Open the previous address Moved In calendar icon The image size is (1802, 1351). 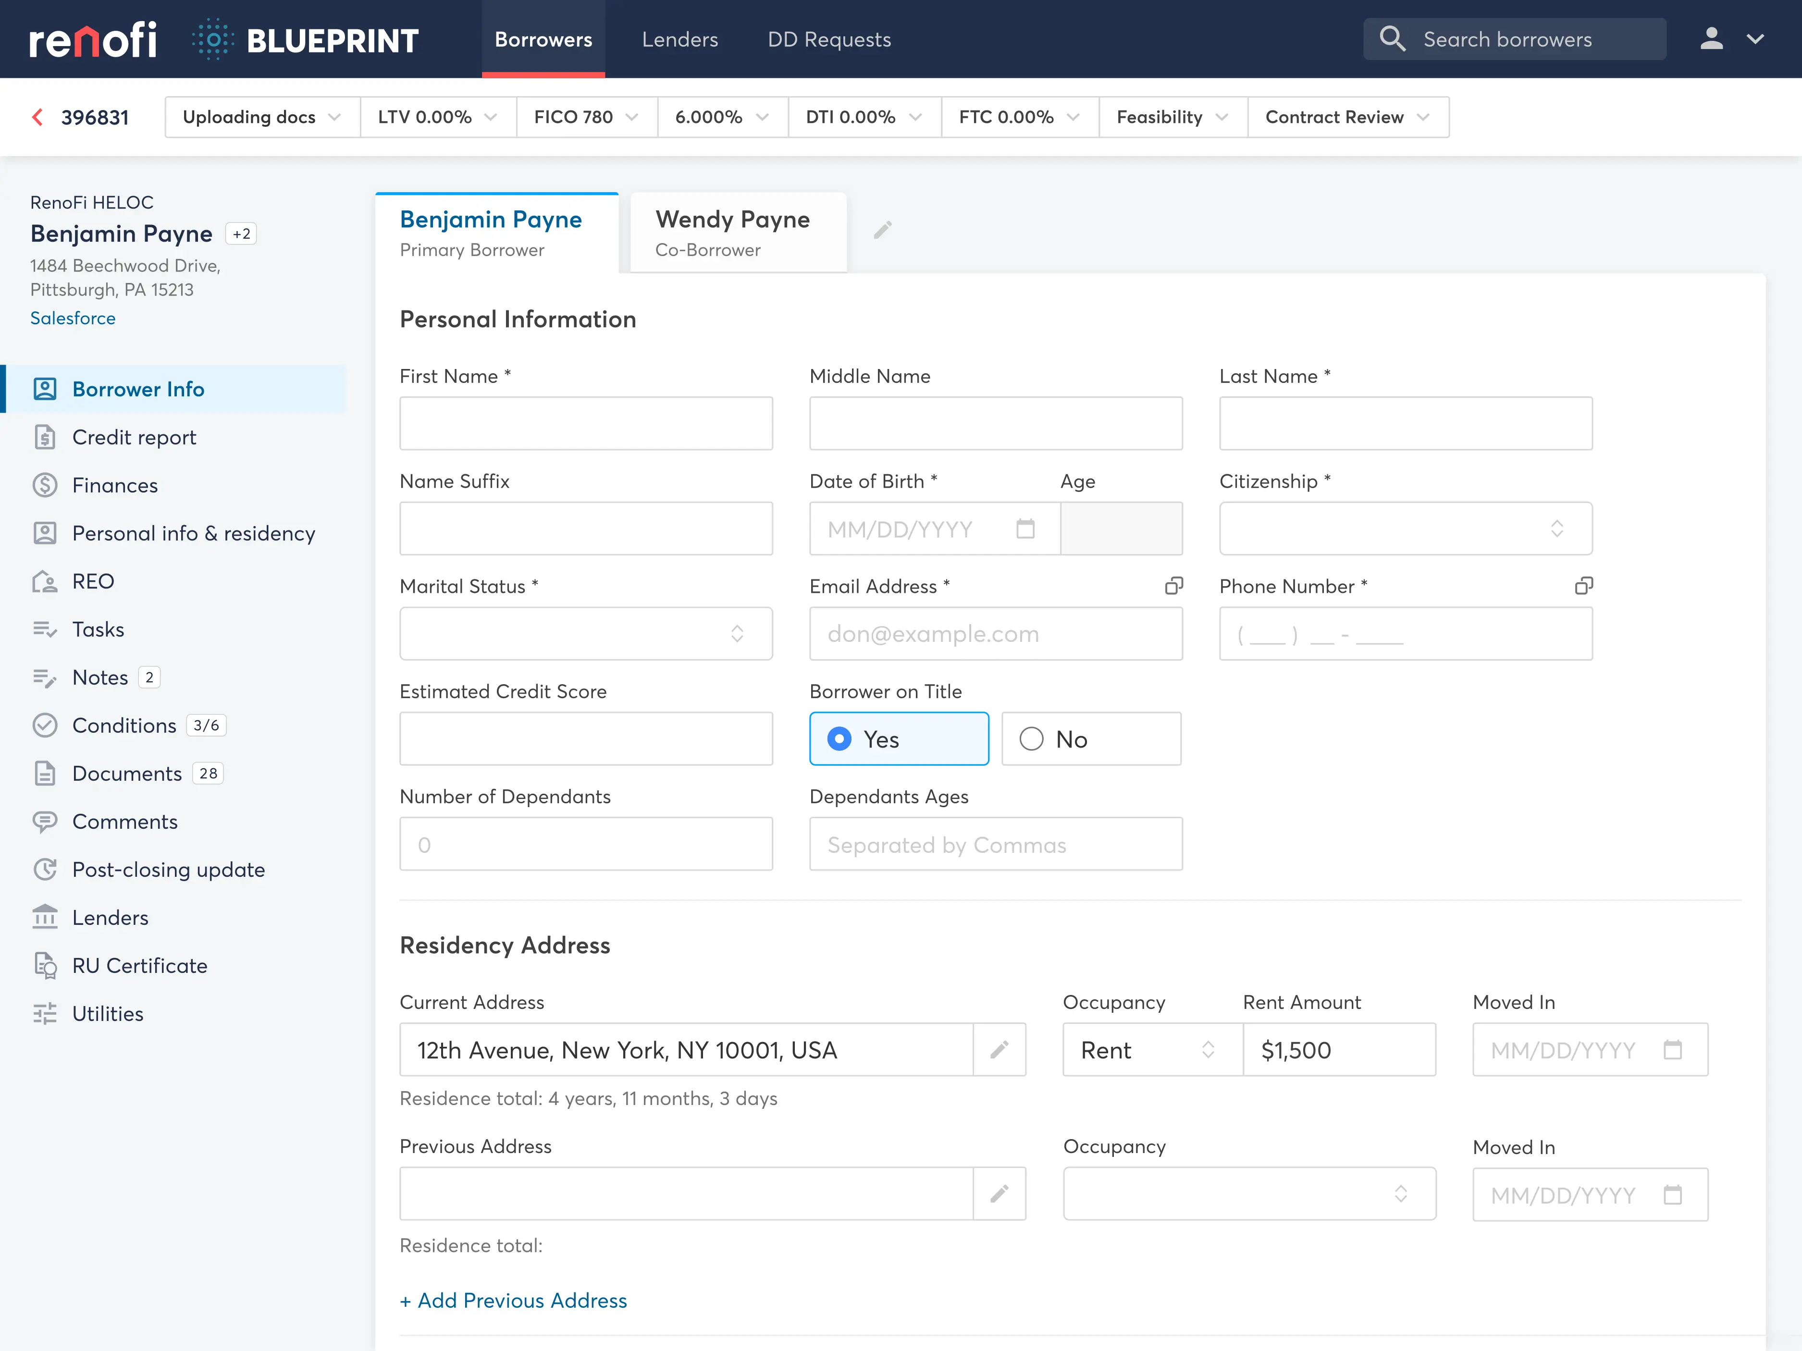coord(1672,1195)
